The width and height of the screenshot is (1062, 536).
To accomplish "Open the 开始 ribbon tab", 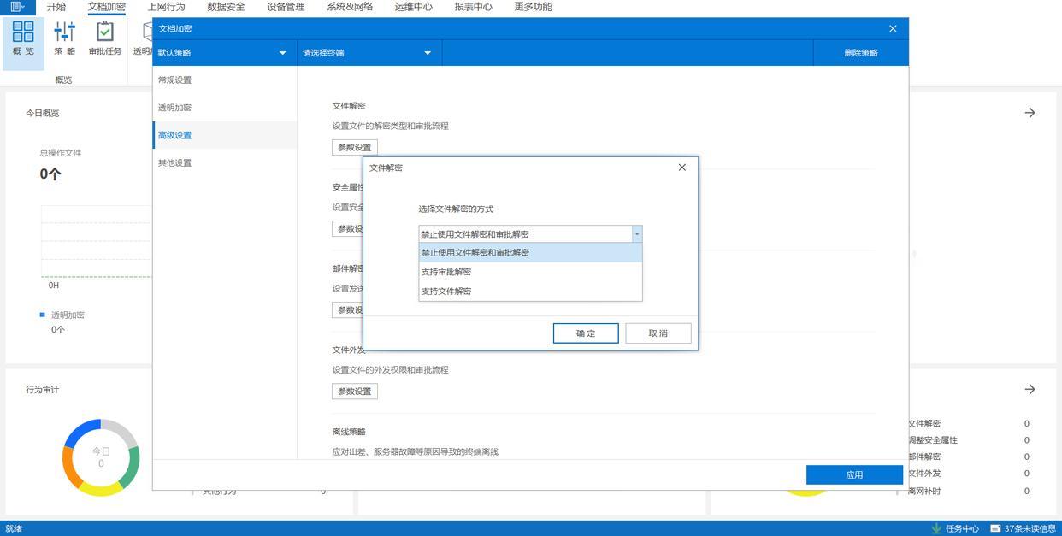I will point(56,7).
